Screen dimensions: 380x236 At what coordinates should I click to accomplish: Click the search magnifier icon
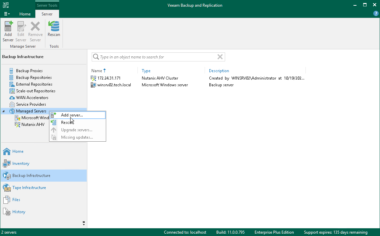click(96, 57)
